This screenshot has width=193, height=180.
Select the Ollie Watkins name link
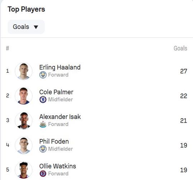(58, 166)
